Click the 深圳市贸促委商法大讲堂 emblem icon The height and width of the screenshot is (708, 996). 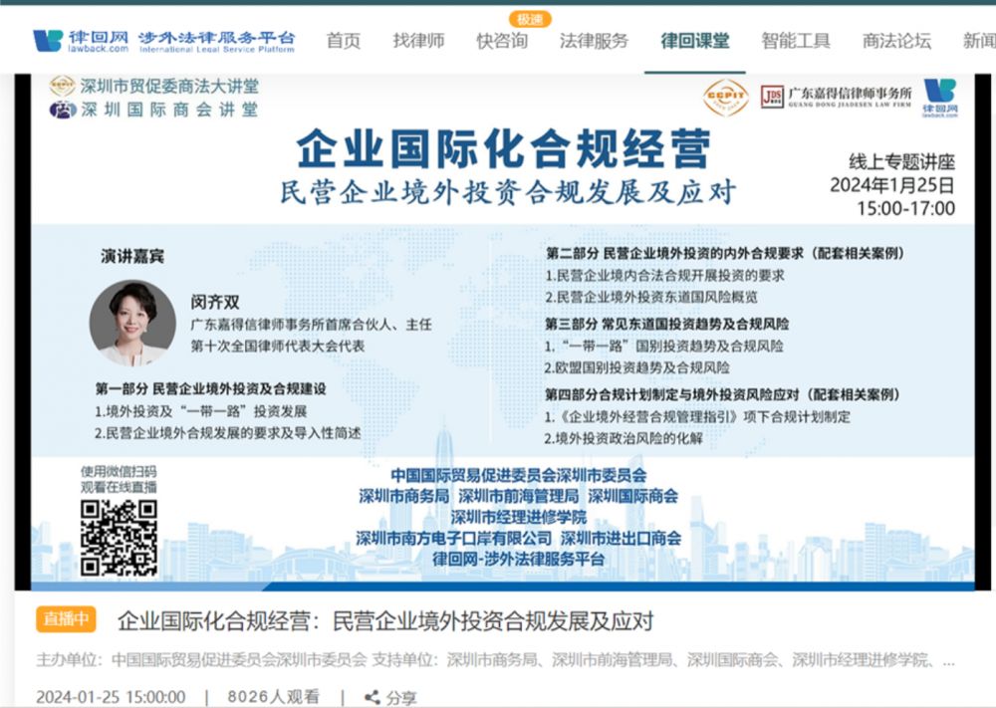62,86
